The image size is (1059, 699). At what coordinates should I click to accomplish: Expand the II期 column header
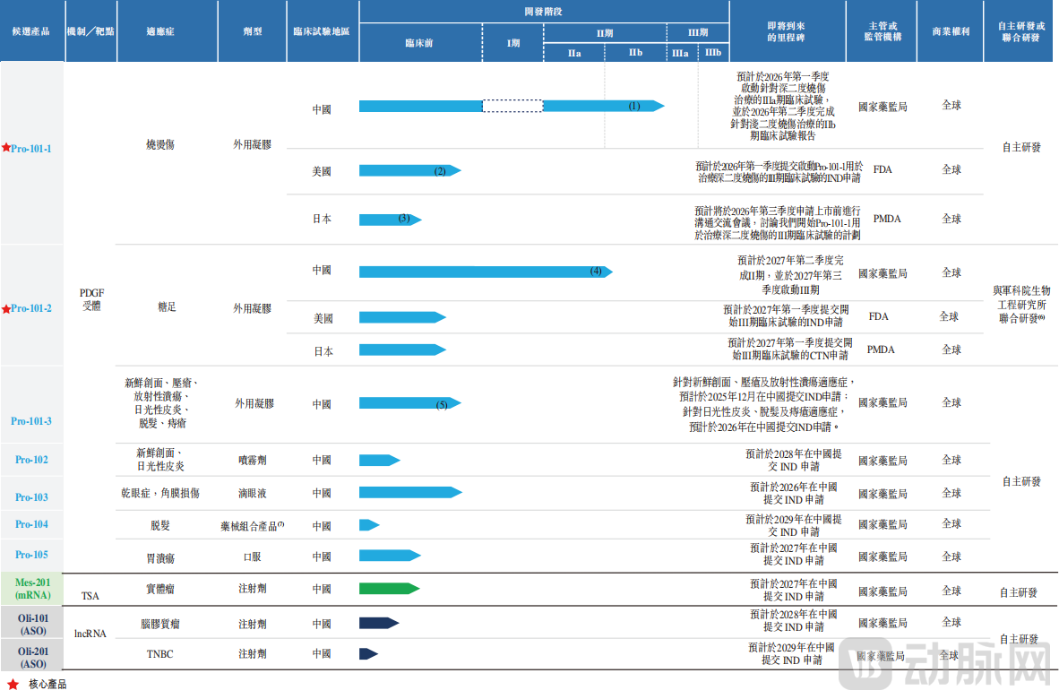(604, 30)
